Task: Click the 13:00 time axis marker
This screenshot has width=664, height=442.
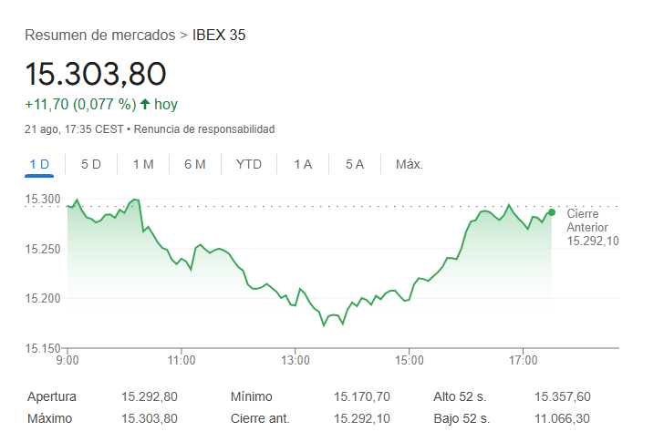Action: pyautogui.click(x=296, y=360)
